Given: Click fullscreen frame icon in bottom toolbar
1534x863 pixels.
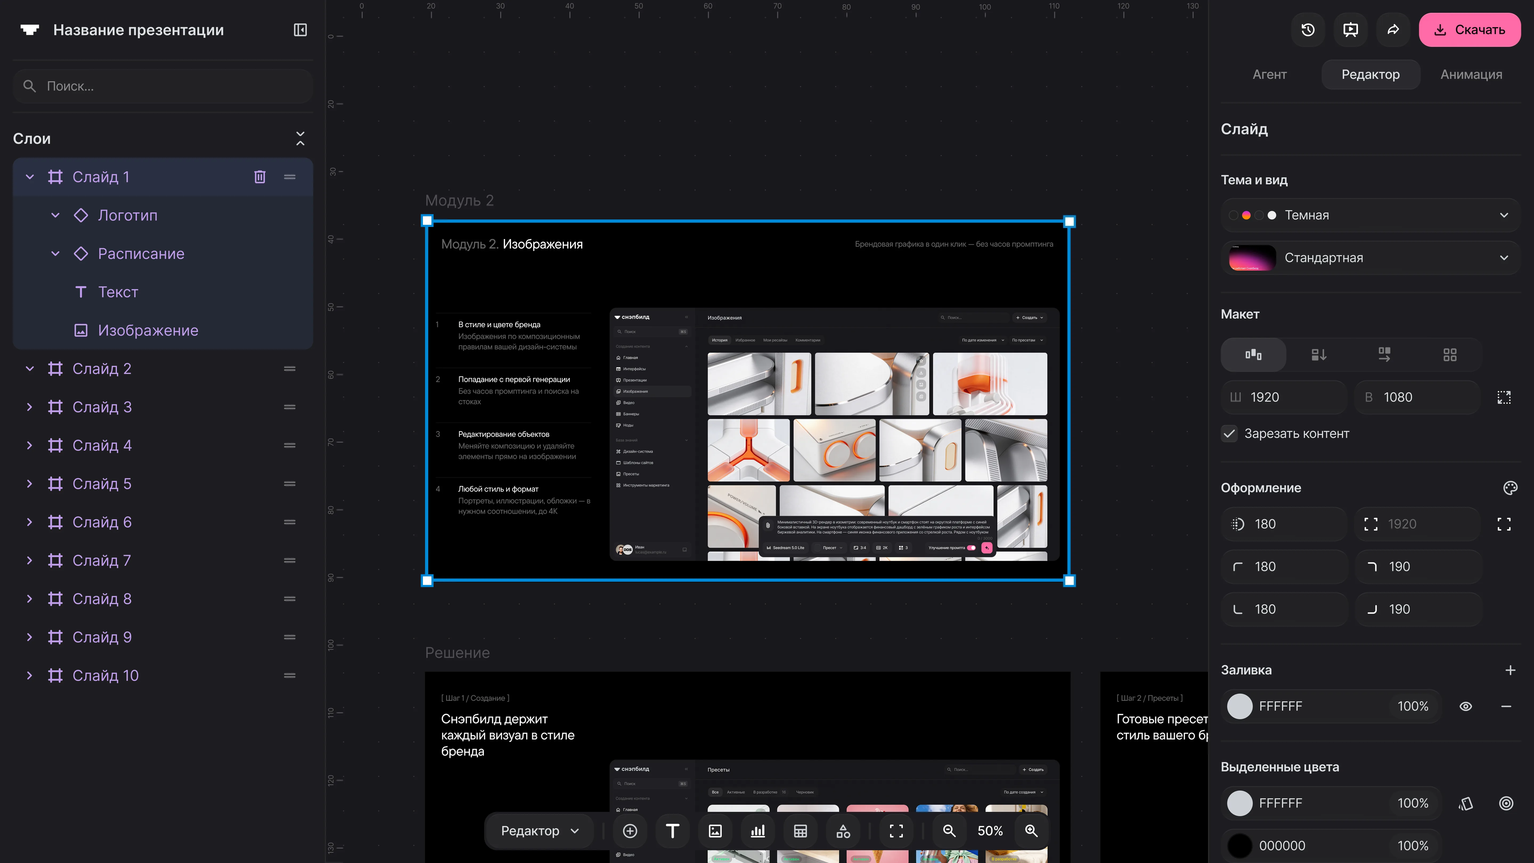Looking at the screenshot, I should click(896, 831).
